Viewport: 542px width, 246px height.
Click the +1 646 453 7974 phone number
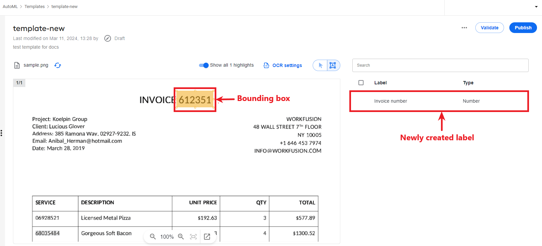click(301, 143)
